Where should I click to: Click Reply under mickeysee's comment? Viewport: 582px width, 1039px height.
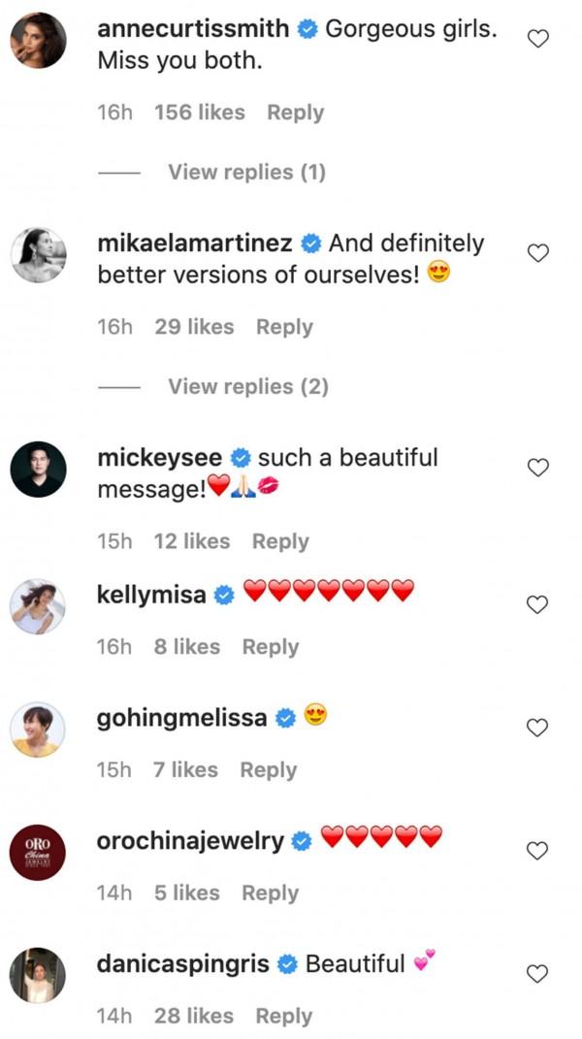[x=279, y=541]
